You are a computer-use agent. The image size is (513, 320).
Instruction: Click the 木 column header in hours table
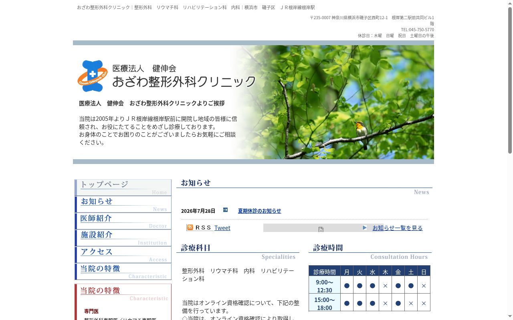coord(385,272)
